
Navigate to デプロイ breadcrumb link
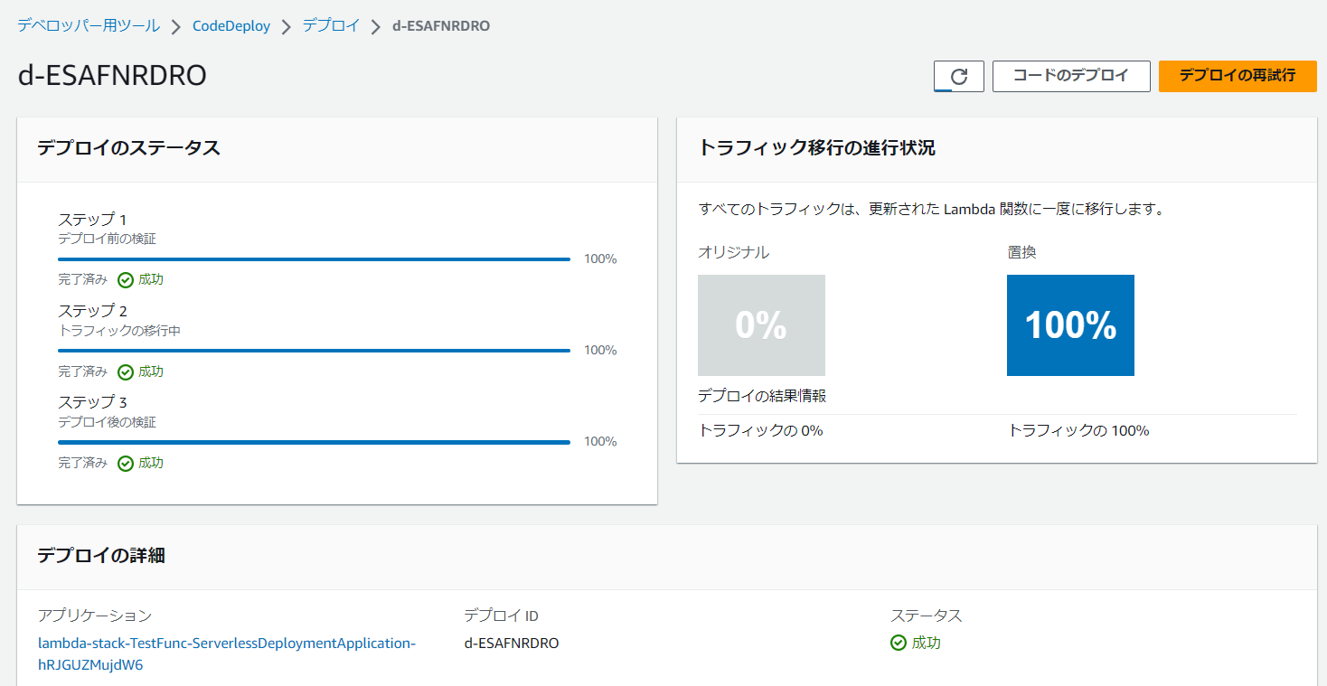click(331, 26)
